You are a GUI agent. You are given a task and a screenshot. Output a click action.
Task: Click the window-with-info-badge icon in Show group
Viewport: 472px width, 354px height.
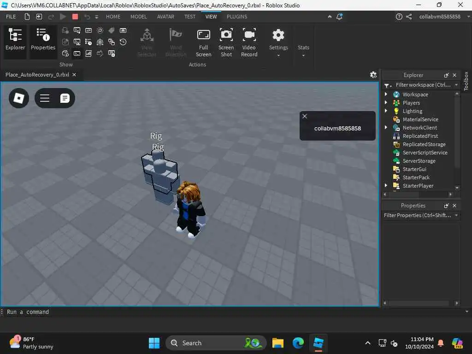pos(112,53)
